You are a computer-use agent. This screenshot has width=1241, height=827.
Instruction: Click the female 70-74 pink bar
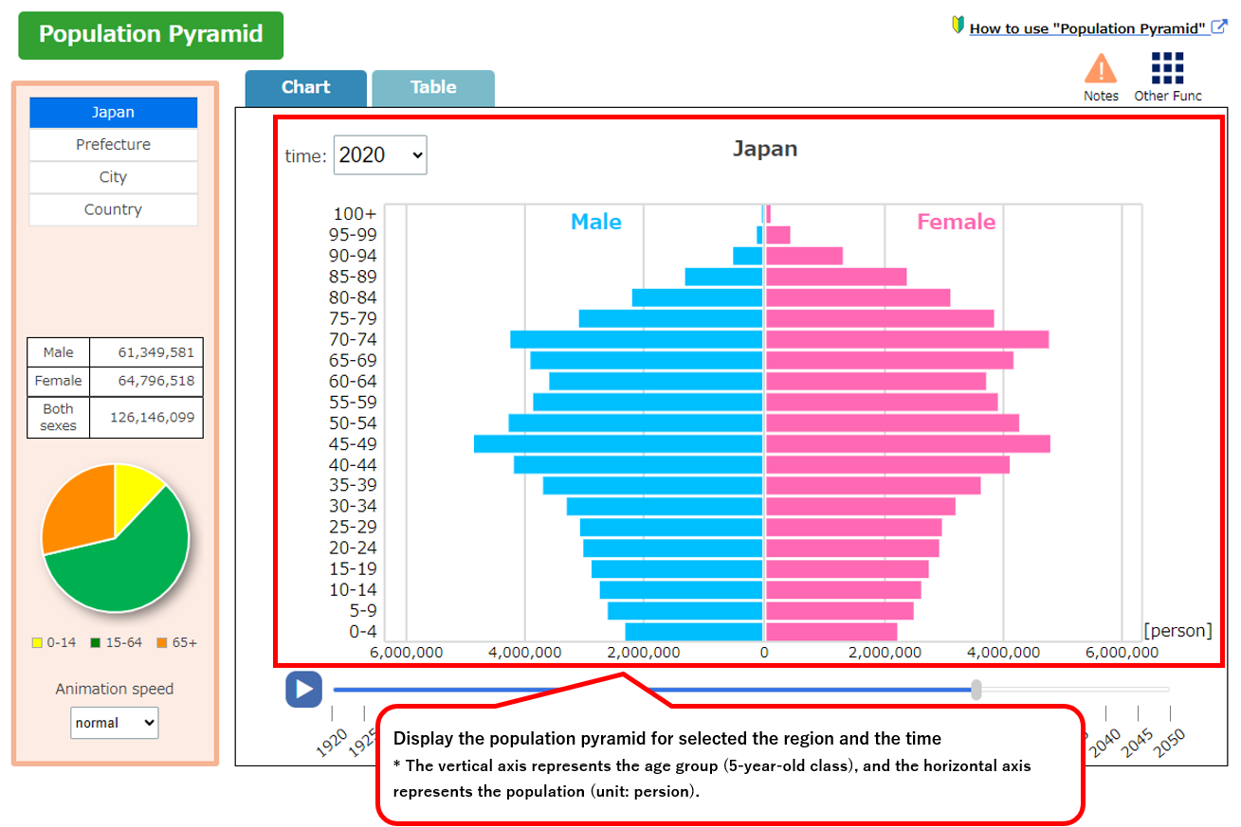click(907, 339)
